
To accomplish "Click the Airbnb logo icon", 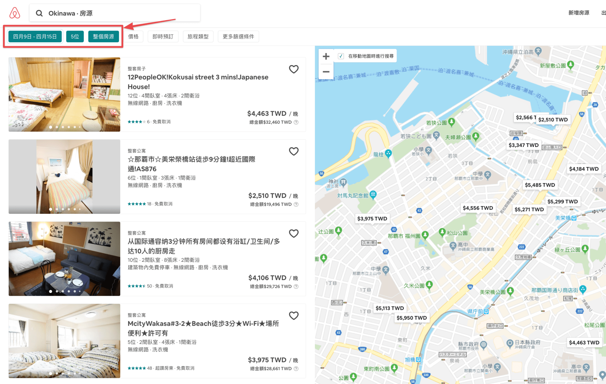I will click(15, 13).
